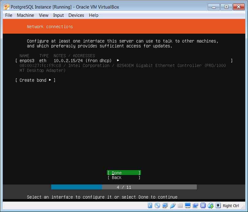The image size is (248, 212).
Task: Choose the Create bond option
Action: click(35, 80)
